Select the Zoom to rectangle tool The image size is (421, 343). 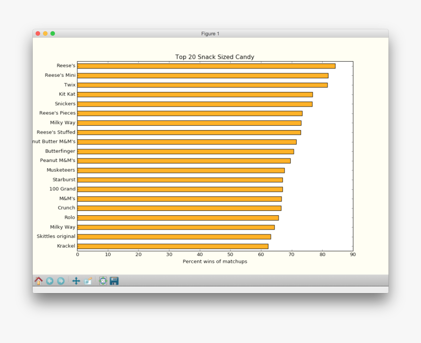pyautogui.click(x=88, y=281)
